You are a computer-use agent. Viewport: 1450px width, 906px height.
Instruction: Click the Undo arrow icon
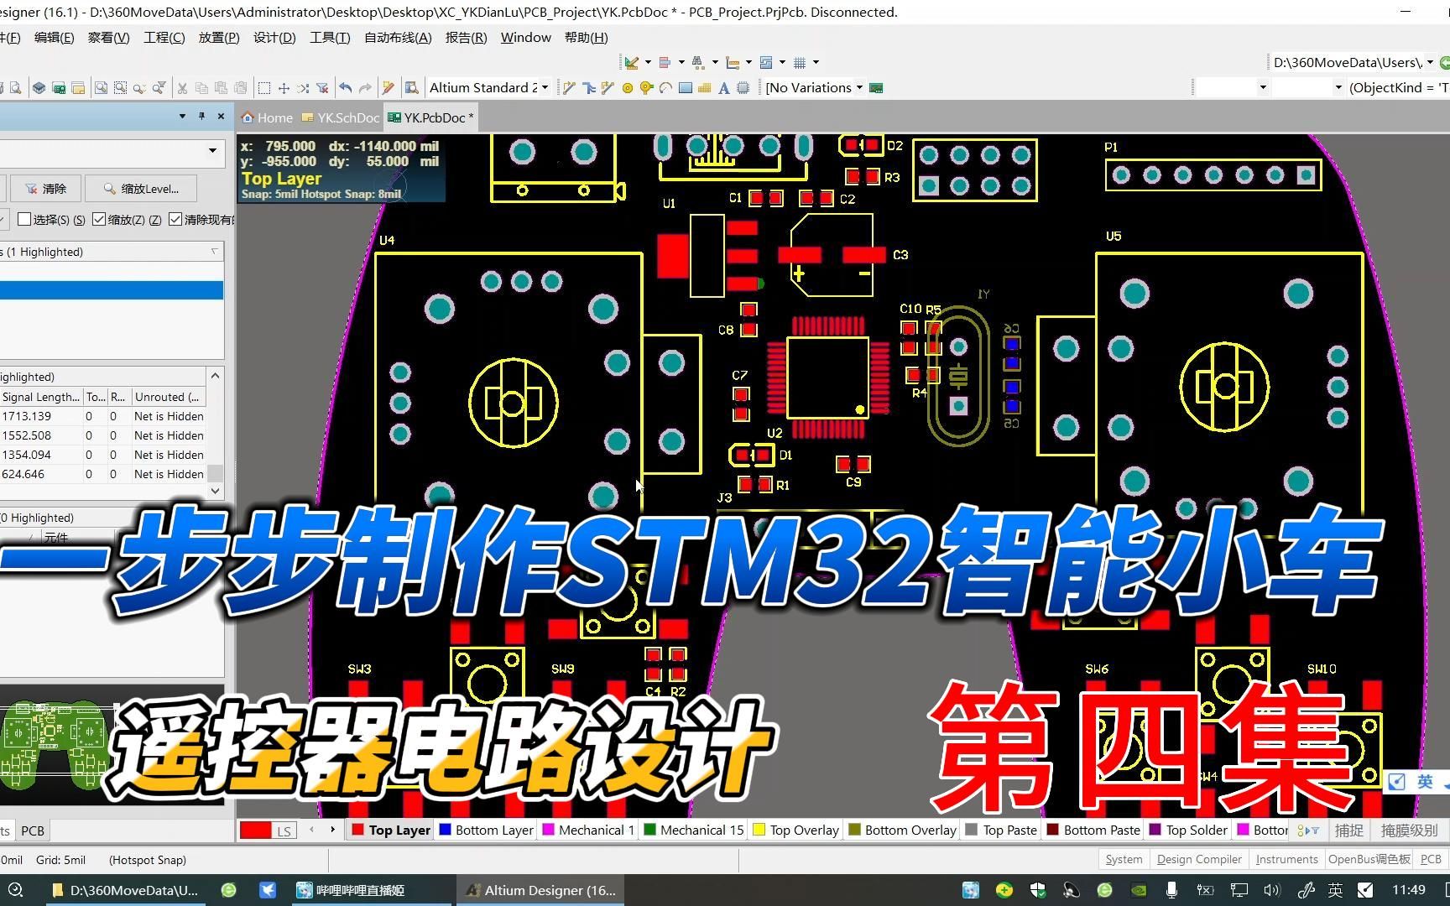coord(346,87)
